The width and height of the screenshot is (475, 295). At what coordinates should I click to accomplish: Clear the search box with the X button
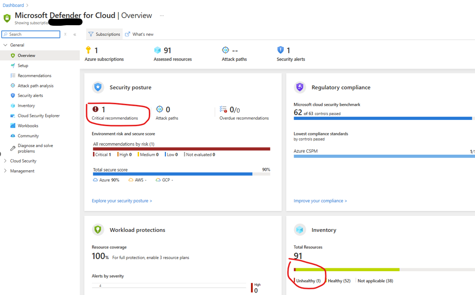pyautogui.click(x=65, y=34)
